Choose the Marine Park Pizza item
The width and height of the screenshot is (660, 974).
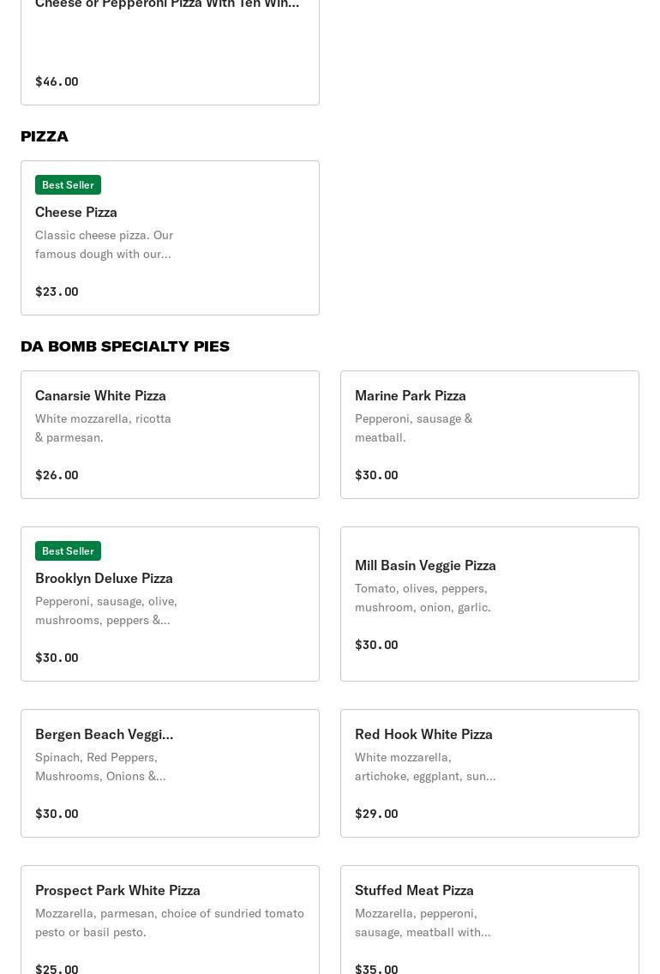coord(489,435)
